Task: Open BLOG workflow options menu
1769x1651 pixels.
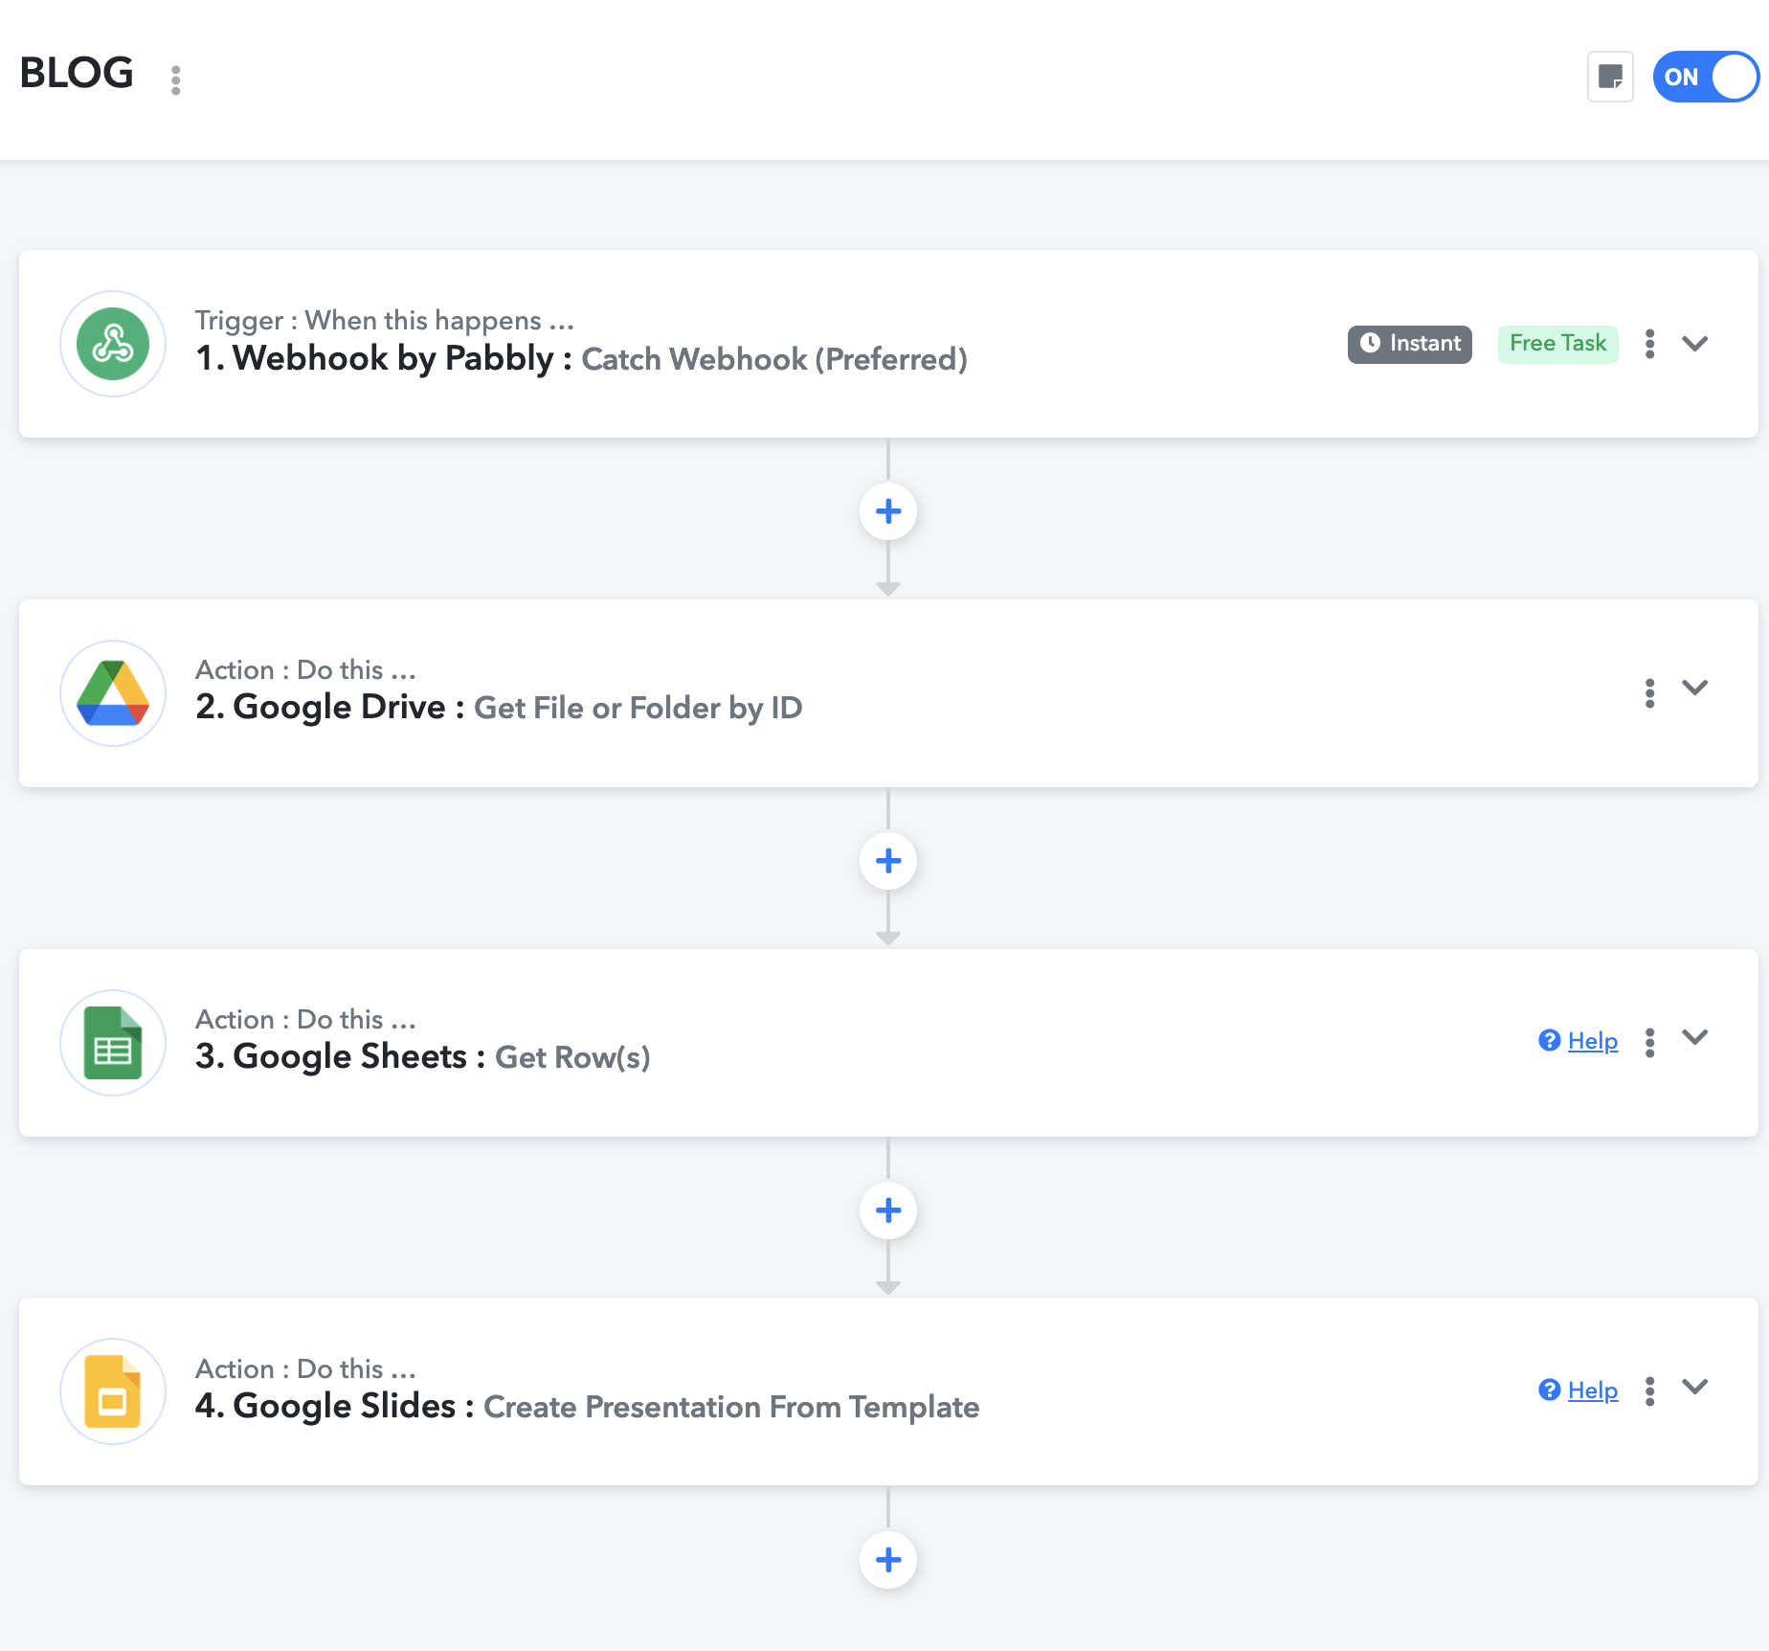Action: 175,80
